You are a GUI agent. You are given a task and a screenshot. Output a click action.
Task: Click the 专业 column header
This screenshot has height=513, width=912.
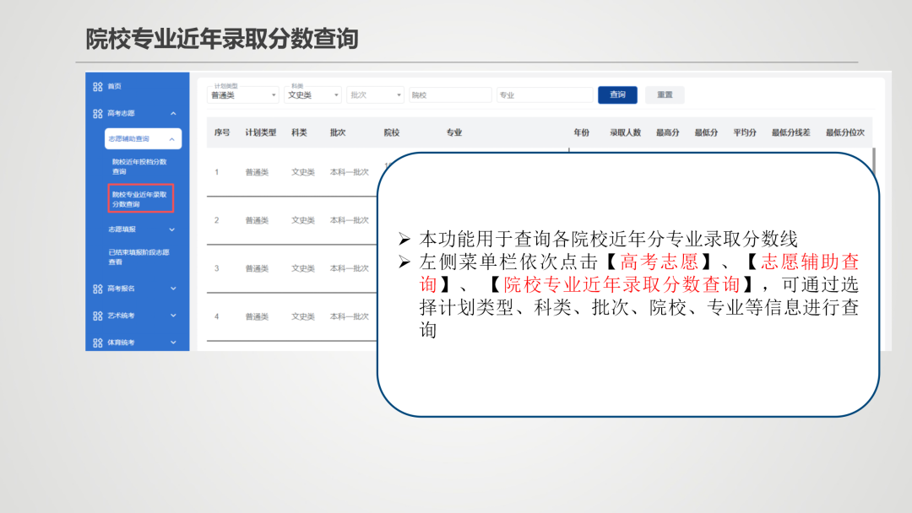pos(454,132)
